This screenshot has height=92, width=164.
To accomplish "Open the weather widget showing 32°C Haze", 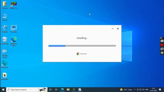I will (126, 90).
